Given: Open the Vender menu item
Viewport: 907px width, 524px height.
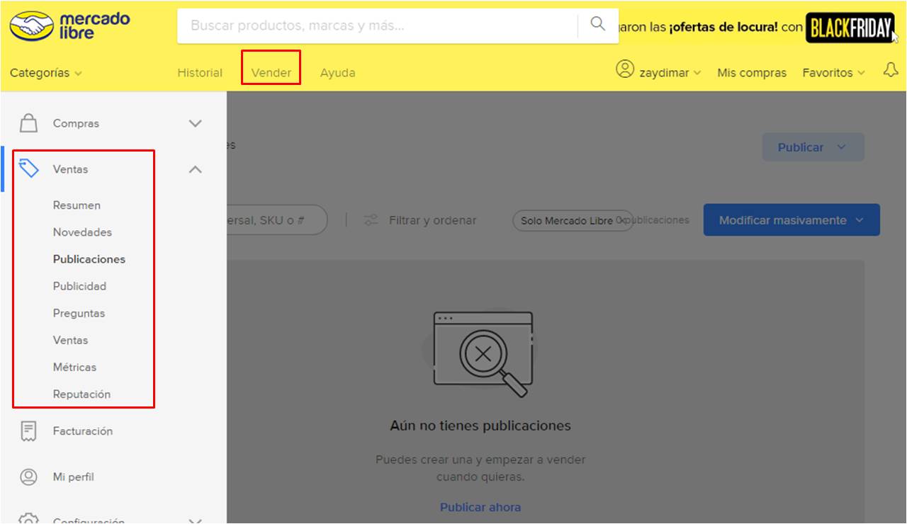Looking at the screenshot, I should [x=270, y=72].
